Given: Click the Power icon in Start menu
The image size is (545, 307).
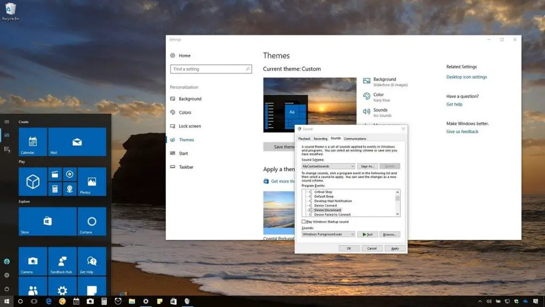Looking at the screenshot, I should 7,288.
